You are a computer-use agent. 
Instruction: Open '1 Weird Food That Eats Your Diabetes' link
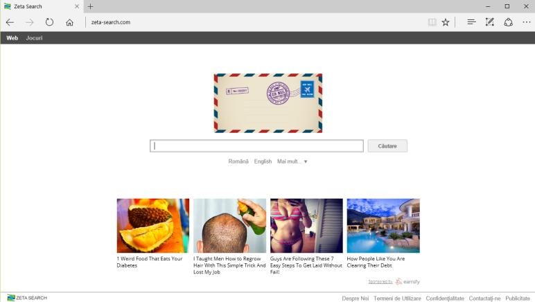(x=150, y=262)
